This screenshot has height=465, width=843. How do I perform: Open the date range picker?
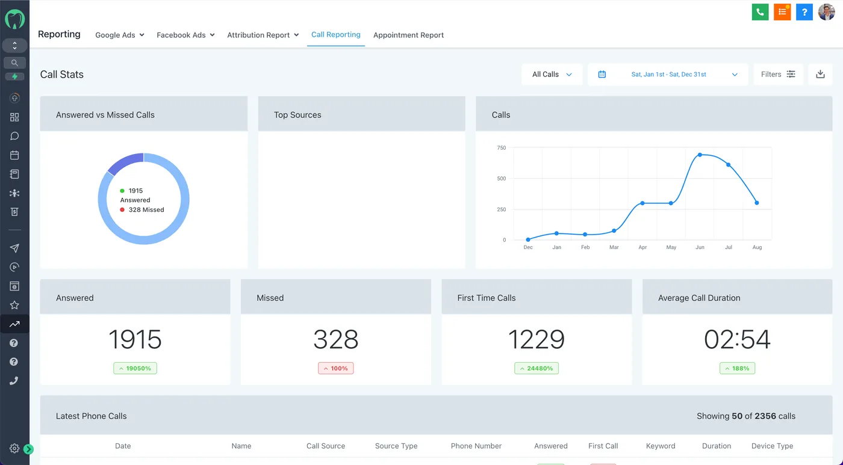pyautogui.click(x=668, y=75)
